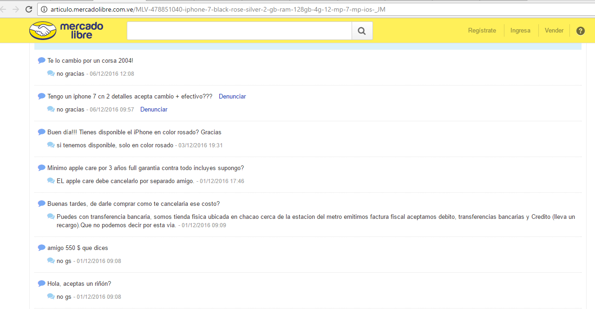The image size is (595, 309).
Task: Click reply bubbles icon beside 'no gs' under 550 $
Action: (51, 261)
